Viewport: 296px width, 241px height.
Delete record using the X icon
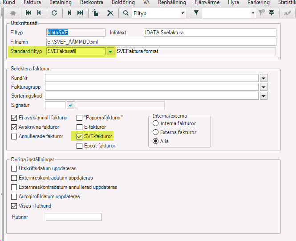(110, 13)
